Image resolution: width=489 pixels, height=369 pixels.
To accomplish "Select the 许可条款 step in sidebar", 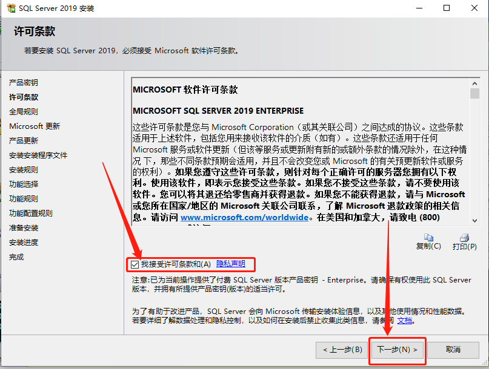I will pos(24,97).
